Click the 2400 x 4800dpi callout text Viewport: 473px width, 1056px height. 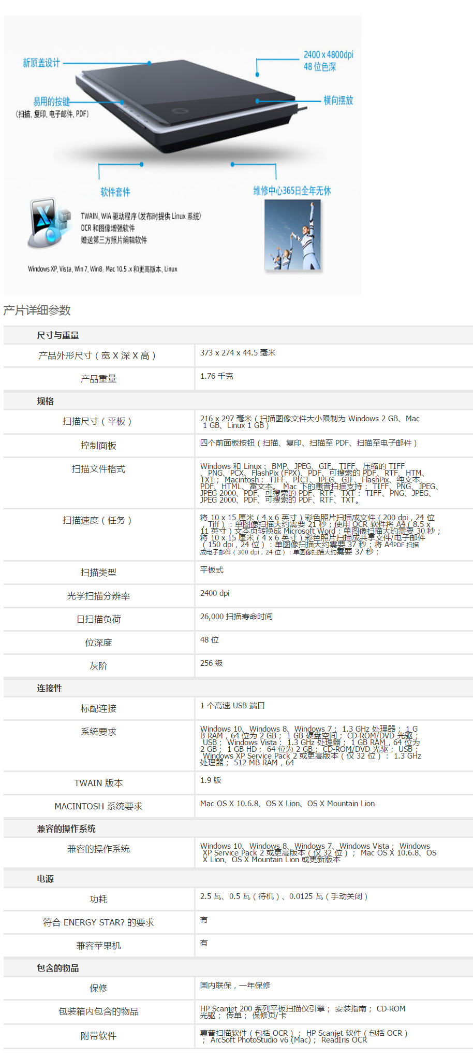click(328, 55)
